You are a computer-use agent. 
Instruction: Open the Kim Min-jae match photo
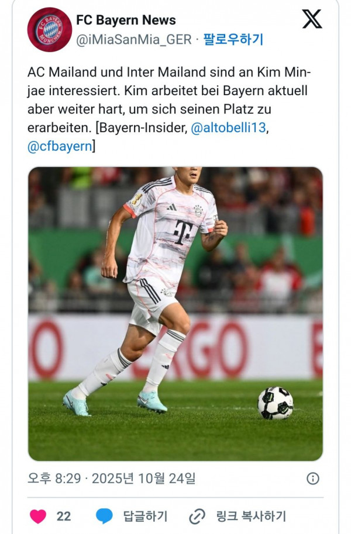coord(175,314)
